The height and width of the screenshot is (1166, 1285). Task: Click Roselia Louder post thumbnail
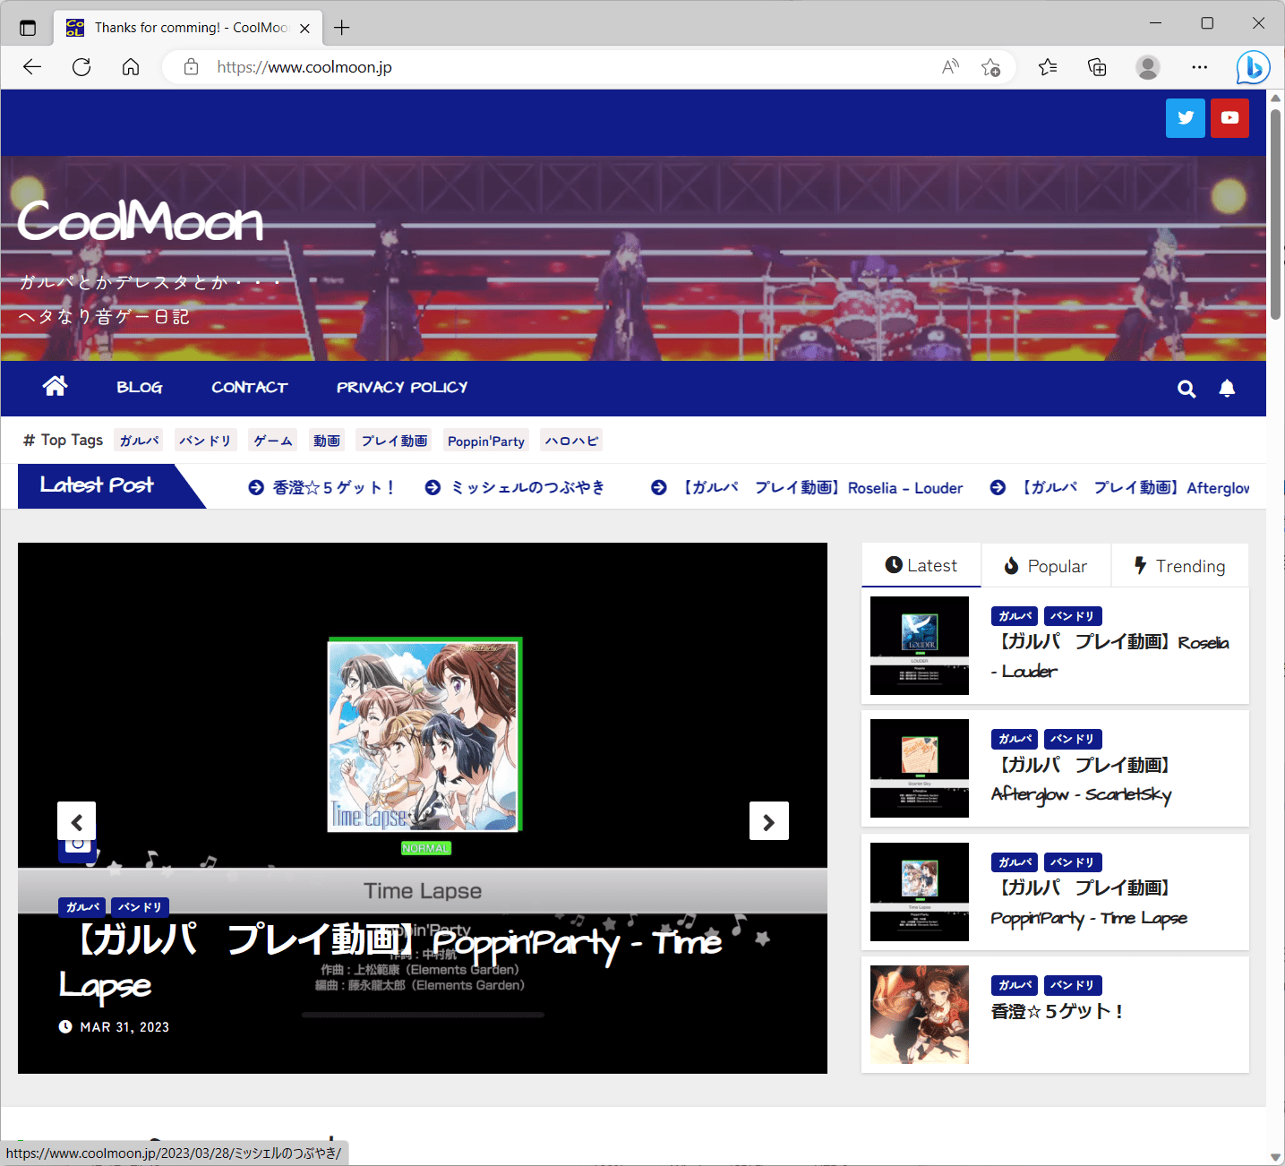click(920, 646)
